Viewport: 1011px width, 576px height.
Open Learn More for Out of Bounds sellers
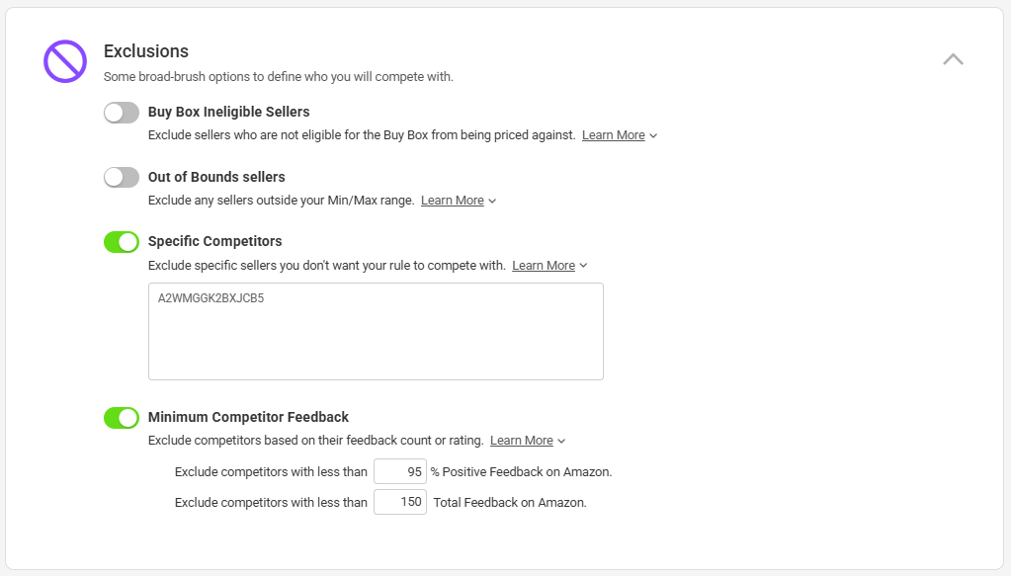point(452,201)
